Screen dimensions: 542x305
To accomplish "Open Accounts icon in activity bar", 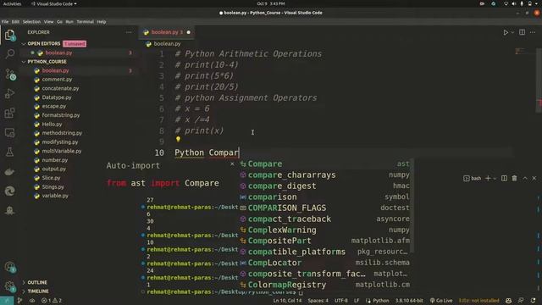I will point(9,267).
